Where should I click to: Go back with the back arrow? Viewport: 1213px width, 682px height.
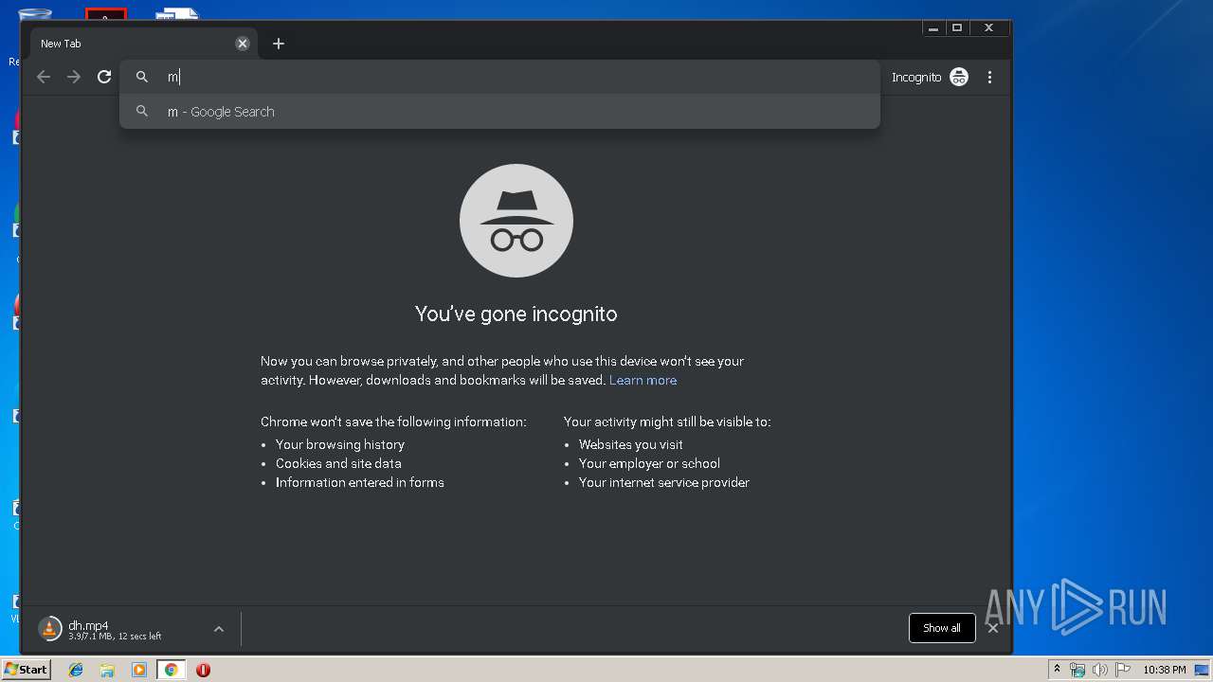44,77
